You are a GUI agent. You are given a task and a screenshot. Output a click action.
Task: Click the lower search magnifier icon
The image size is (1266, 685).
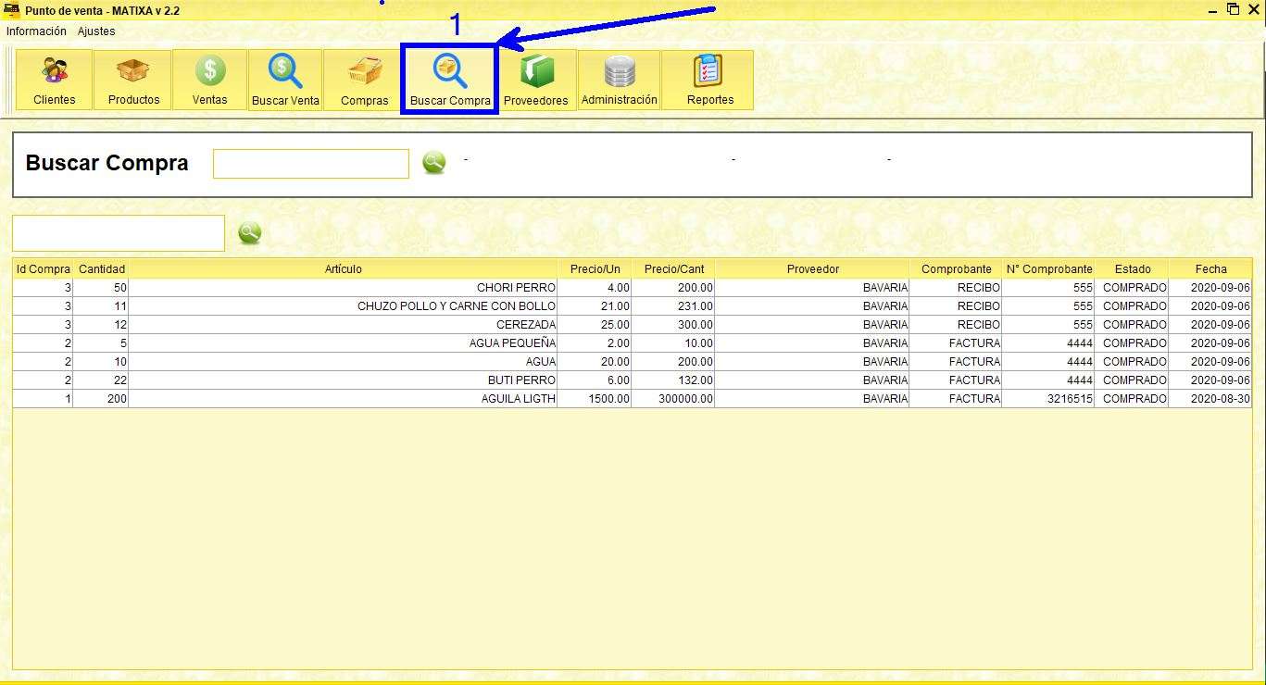coord(249,232)
